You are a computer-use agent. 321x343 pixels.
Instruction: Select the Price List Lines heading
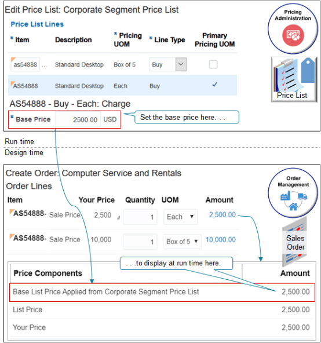(37, 24)
